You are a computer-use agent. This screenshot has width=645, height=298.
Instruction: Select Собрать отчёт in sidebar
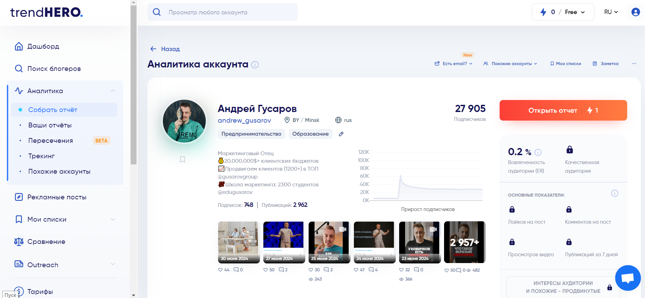pyautogui.click(x=64, y=110)
